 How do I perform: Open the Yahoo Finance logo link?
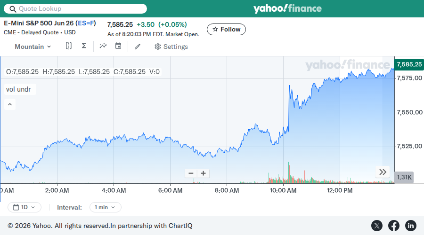(x=287, y=8)
